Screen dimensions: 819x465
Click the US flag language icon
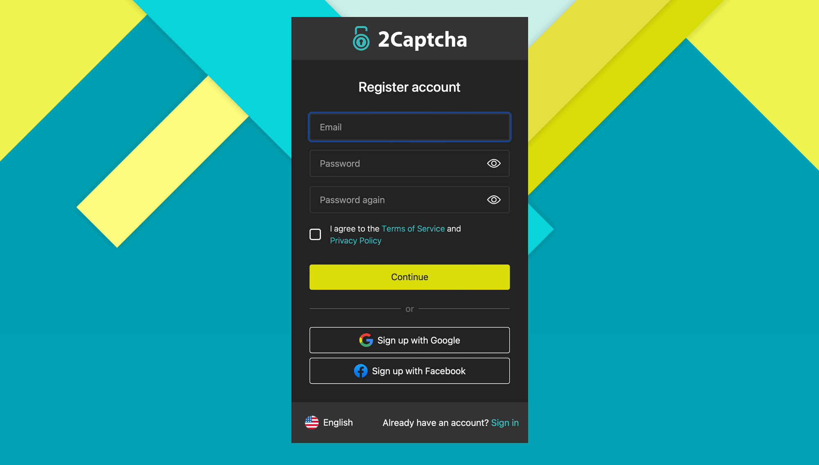pos(312,423)
